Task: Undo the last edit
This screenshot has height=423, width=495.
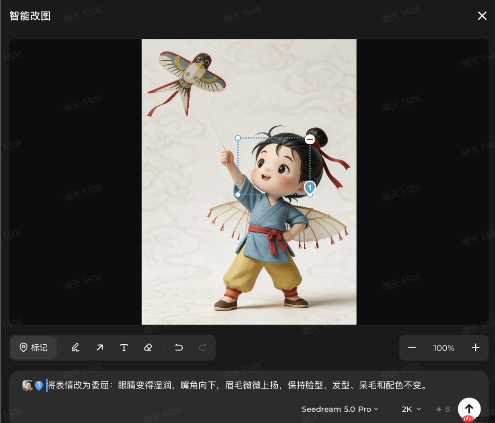Action: [x=179, y=347]
